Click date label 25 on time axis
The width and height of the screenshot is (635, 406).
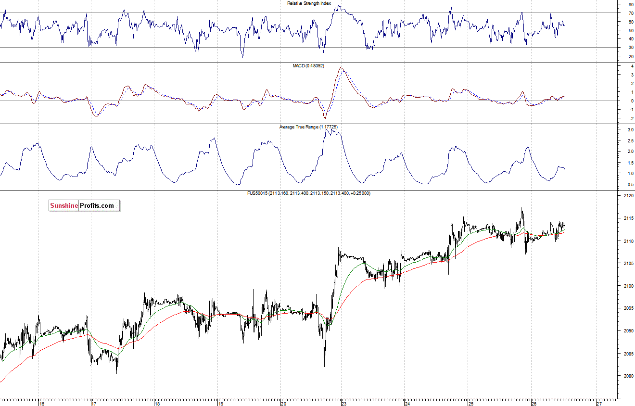(470, 403)
